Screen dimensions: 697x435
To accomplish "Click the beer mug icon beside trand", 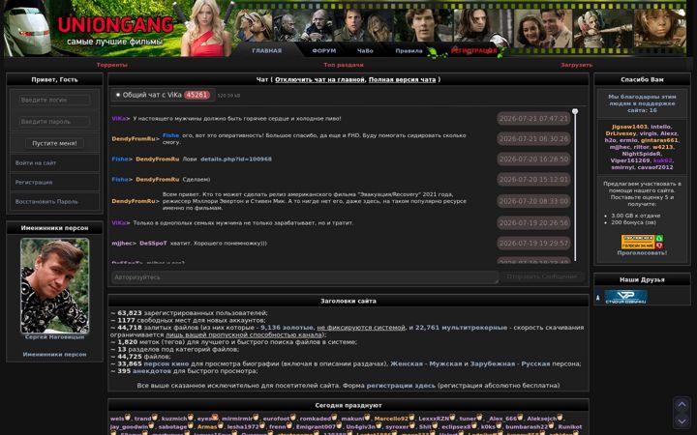I will [155, 418].
